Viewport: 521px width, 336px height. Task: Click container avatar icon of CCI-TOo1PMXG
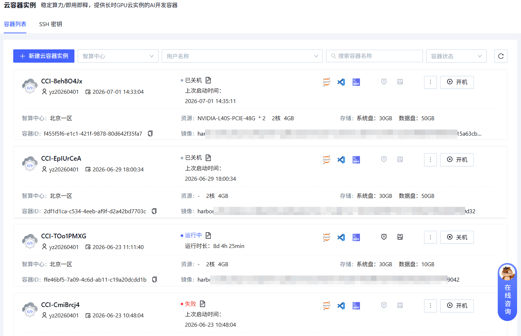tap(30, 242)
